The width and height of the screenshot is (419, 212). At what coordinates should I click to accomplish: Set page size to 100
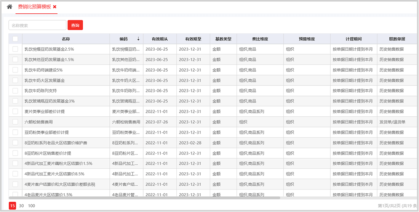tap(32, 206)
